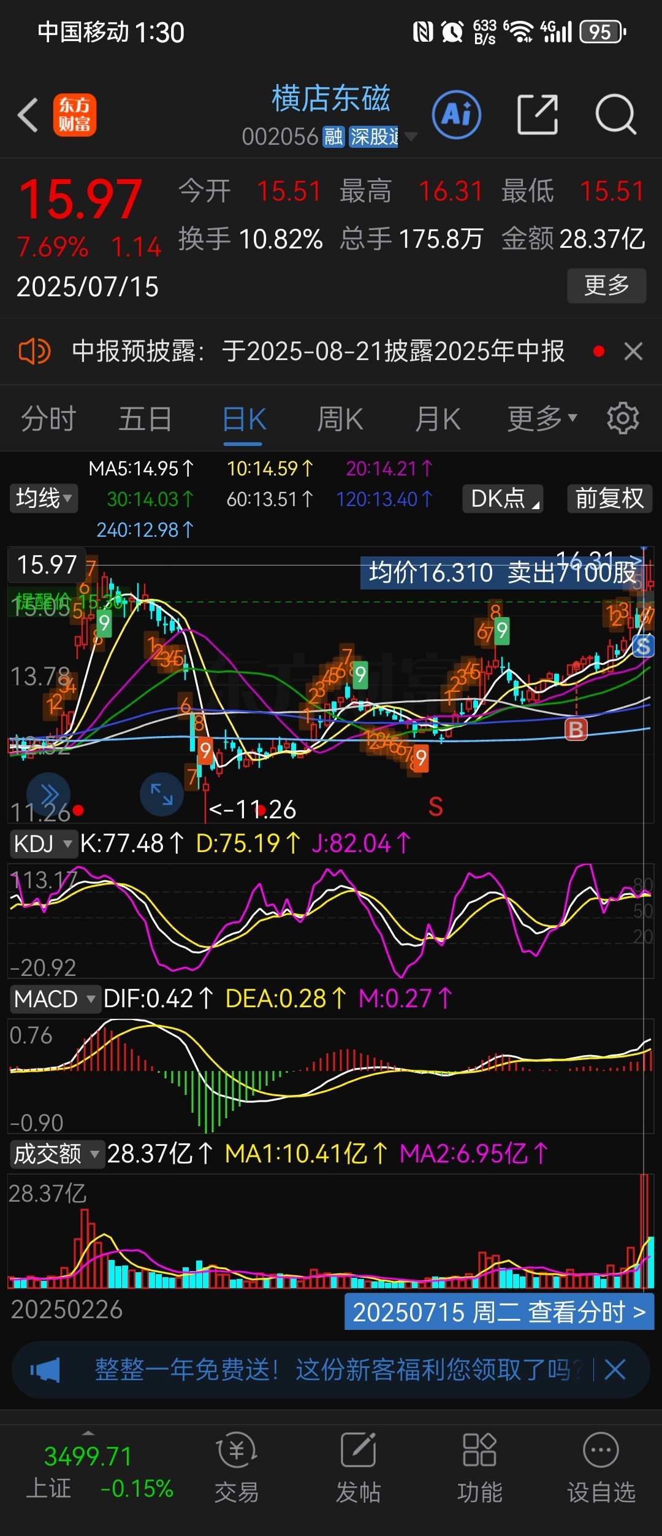Tap the MA5:14.95 label
This screenshot has height=1536, width=662.
pyautogui.click(x=141, y=469)
